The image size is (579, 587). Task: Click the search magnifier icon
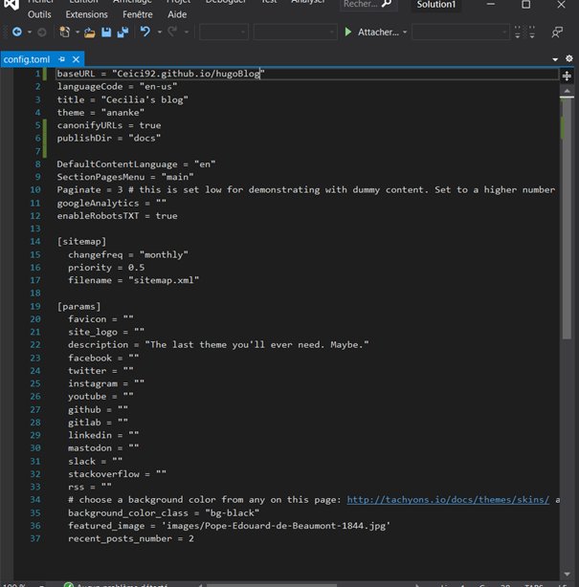[x=387, y=4]
